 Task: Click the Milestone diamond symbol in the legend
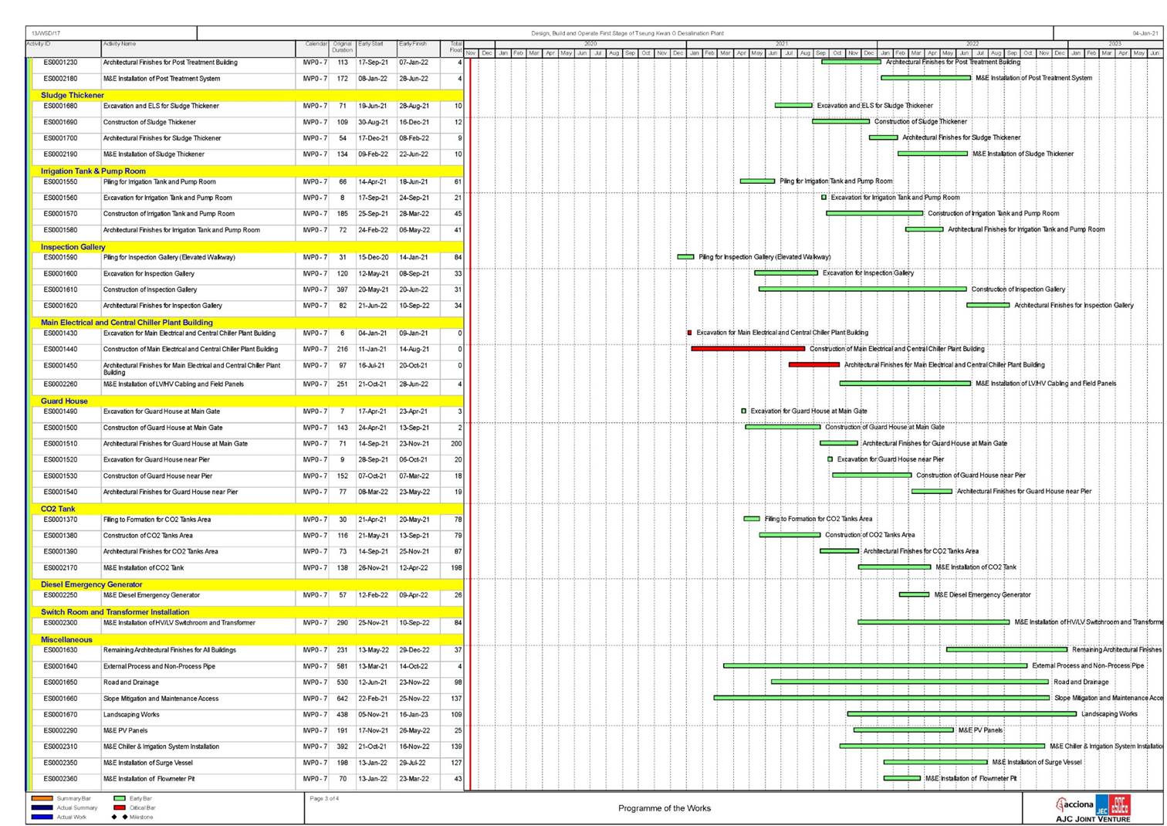(123, 817)
